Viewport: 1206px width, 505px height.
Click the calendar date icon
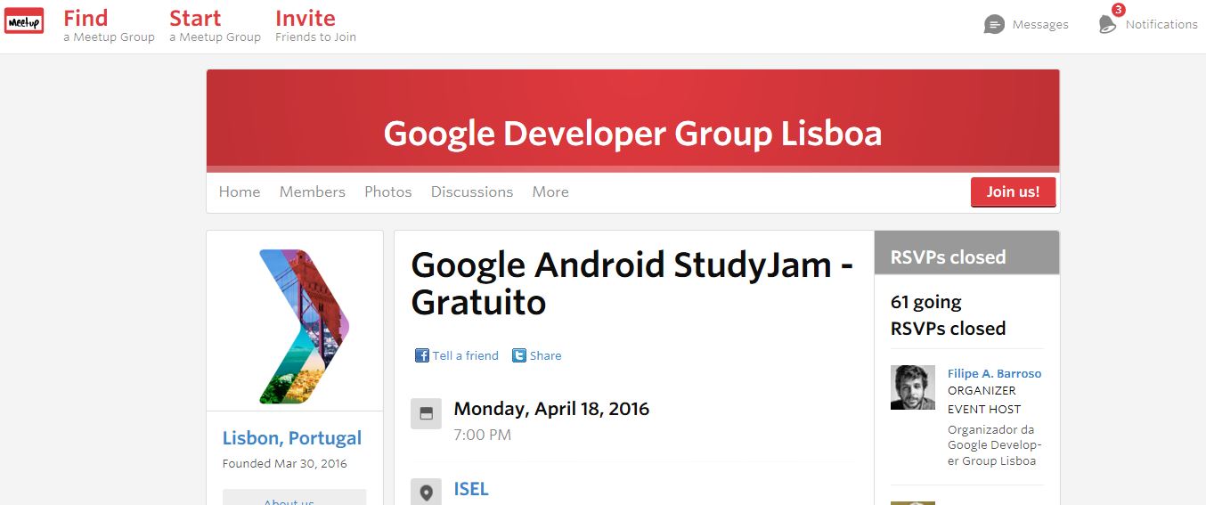(x=426, y=413)
